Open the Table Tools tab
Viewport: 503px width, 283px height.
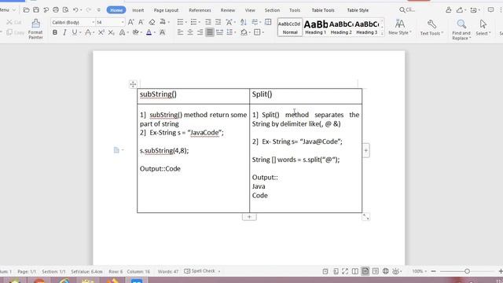tap(323, 10)
